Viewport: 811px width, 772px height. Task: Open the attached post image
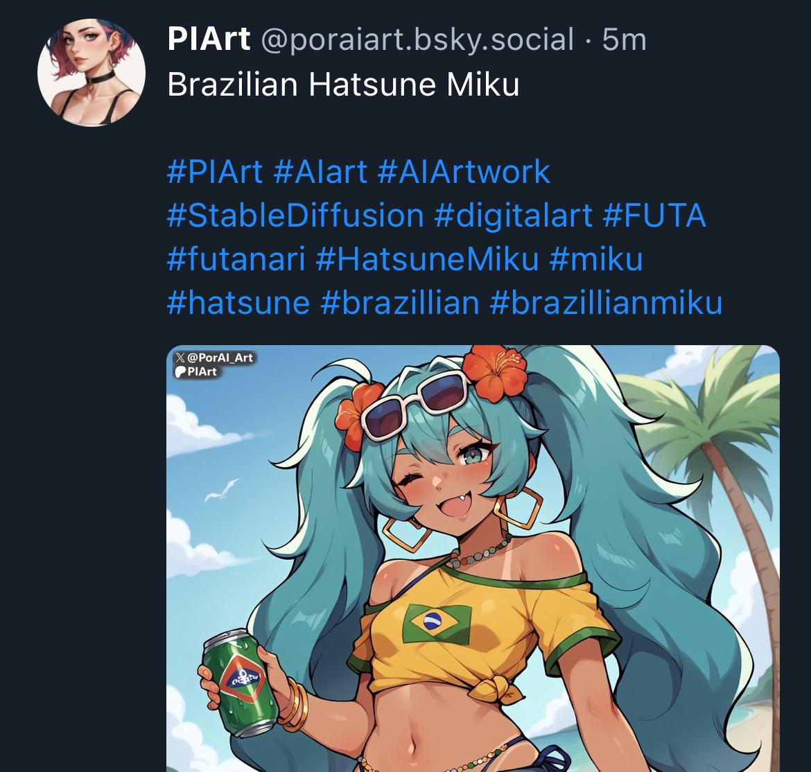(x=473, y=559)
